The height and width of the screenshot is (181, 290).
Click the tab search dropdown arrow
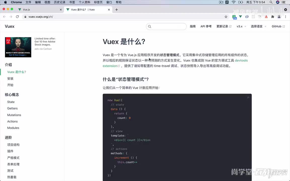(285, 10)
